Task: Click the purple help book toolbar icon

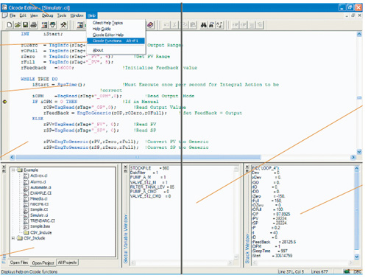Action: [150, 25]
